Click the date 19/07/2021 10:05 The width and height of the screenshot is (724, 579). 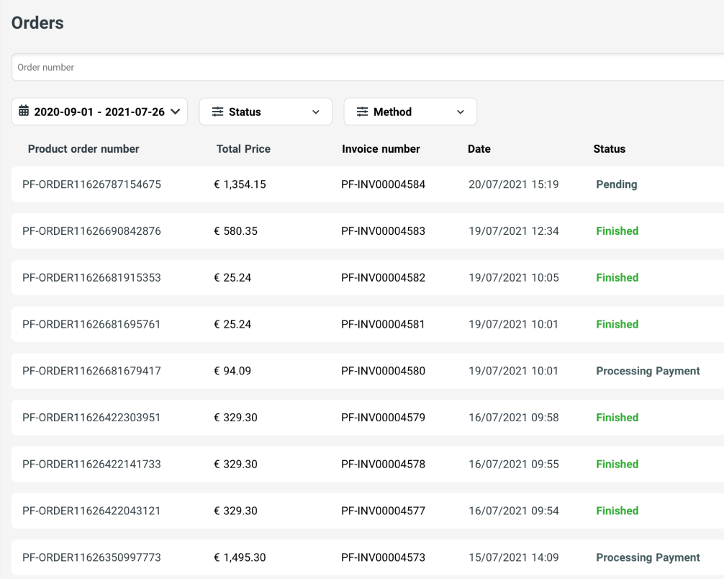coord(513,278)
